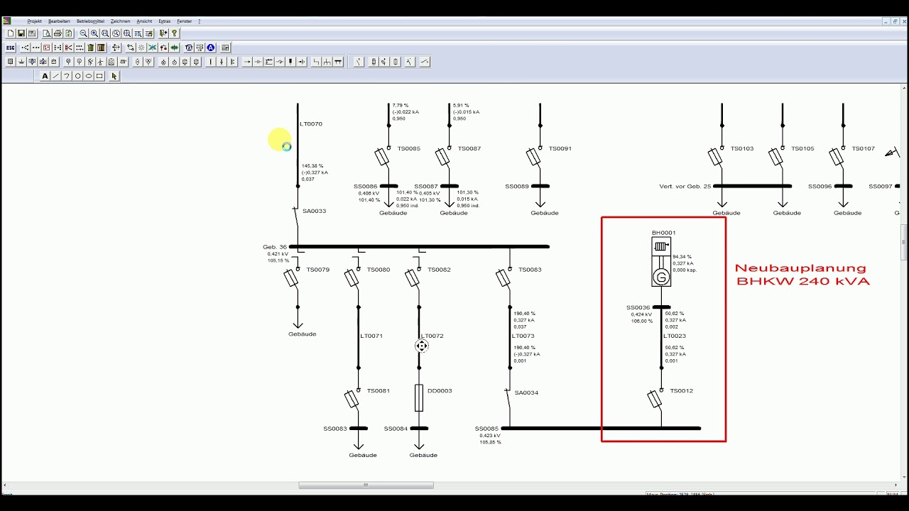The image size is (909, 511).
Task: Click the LT0070 cable label
Action: [311, 123]
